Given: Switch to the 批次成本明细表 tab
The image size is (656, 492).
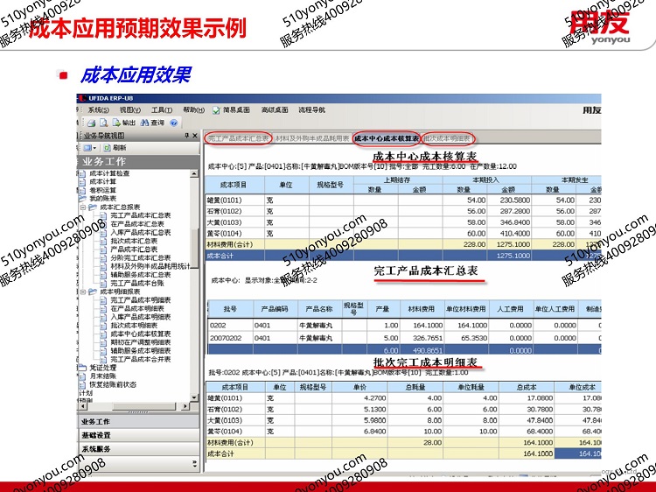Looking at the screenshot, I should [x=447, y=138].
